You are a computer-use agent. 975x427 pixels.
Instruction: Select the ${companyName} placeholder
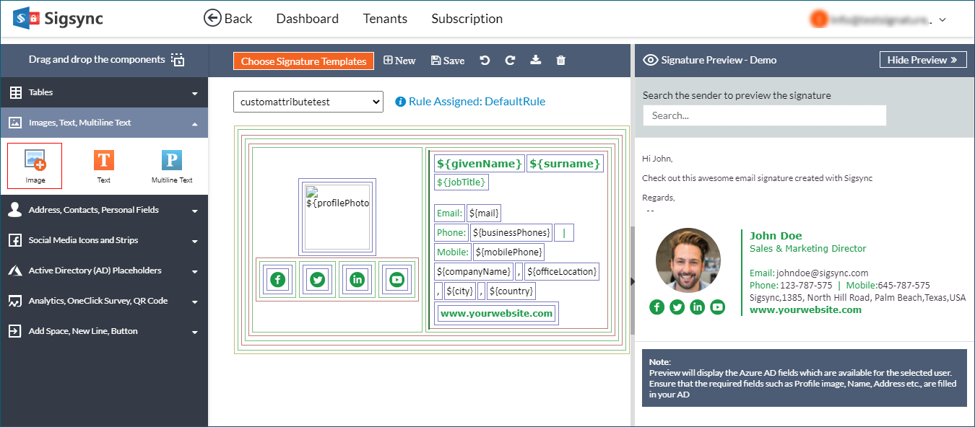tap(474, 271)
